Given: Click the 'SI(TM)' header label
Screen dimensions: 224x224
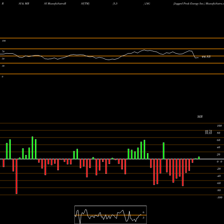Looking at the screenshot, I should [85, 4].
